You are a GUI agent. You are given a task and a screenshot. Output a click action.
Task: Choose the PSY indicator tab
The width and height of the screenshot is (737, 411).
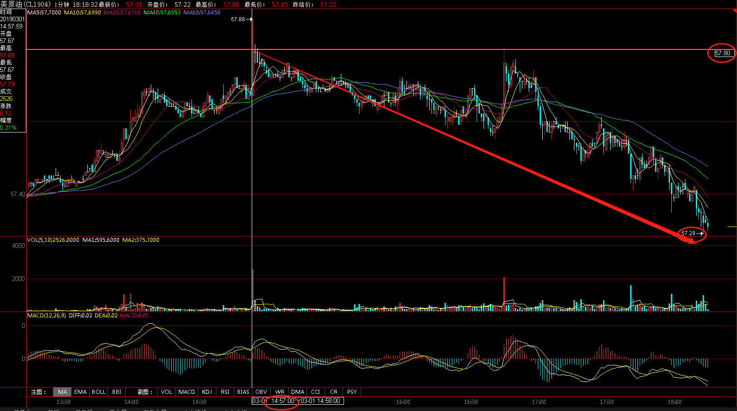pyautogui.click(x=352, y=392)
